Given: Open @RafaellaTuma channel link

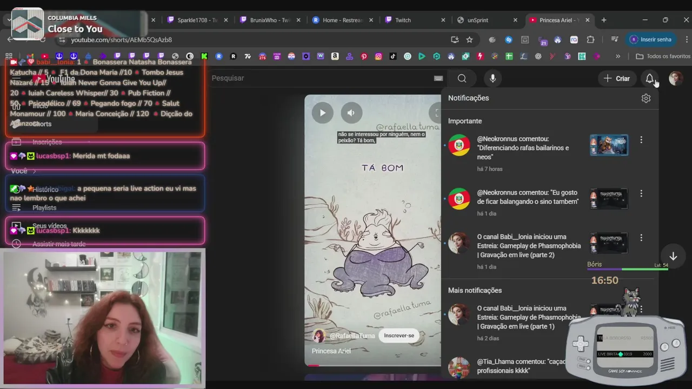Looking at the screenshot, I should pyautogui.click(x=352, y=336).
